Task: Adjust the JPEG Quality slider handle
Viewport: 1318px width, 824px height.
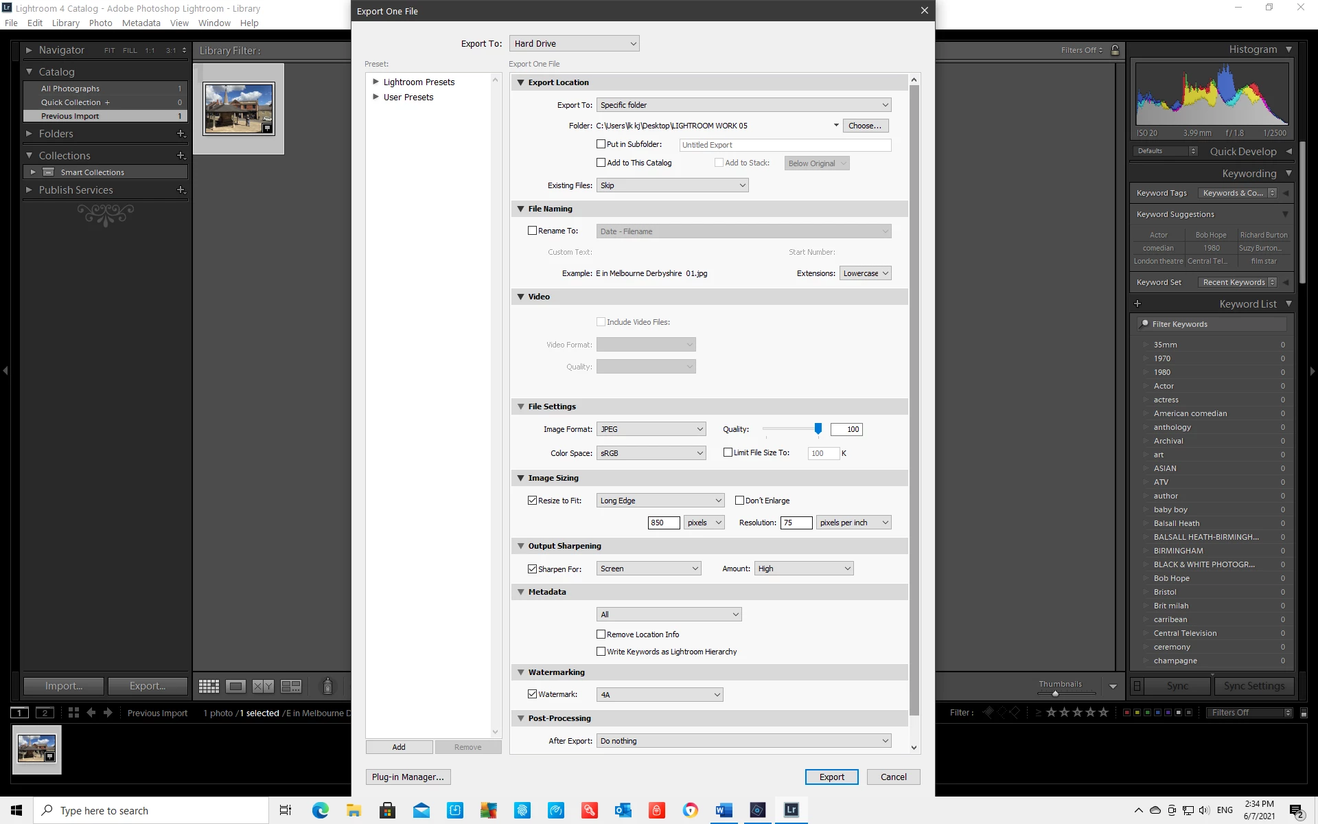Action: point(818,428)
